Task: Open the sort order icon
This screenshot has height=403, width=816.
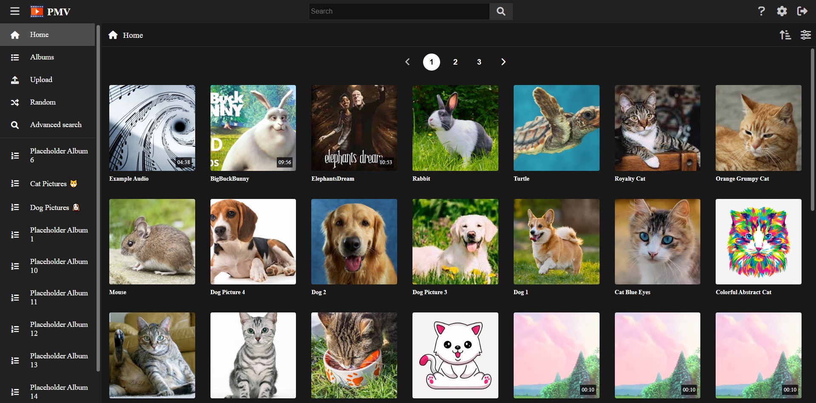Action: (785, 35)
